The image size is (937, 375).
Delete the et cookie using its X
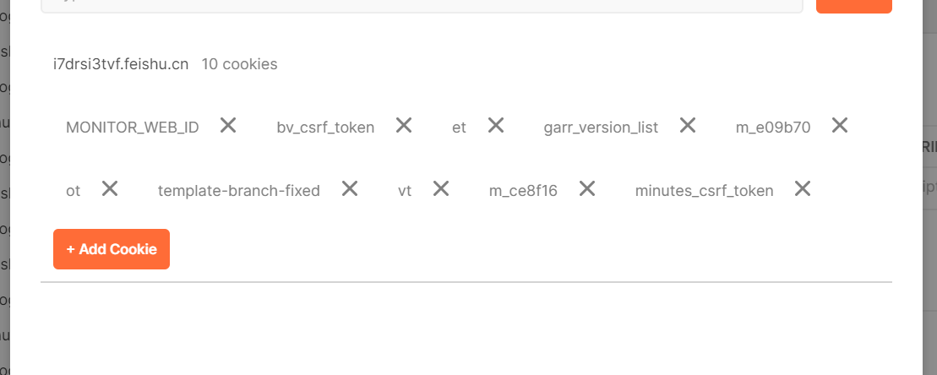[496, 125]
